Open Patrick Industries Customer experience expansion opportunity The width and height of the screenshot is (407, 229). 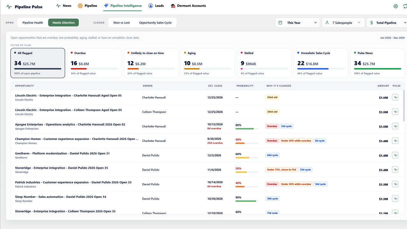pos(73,182)
